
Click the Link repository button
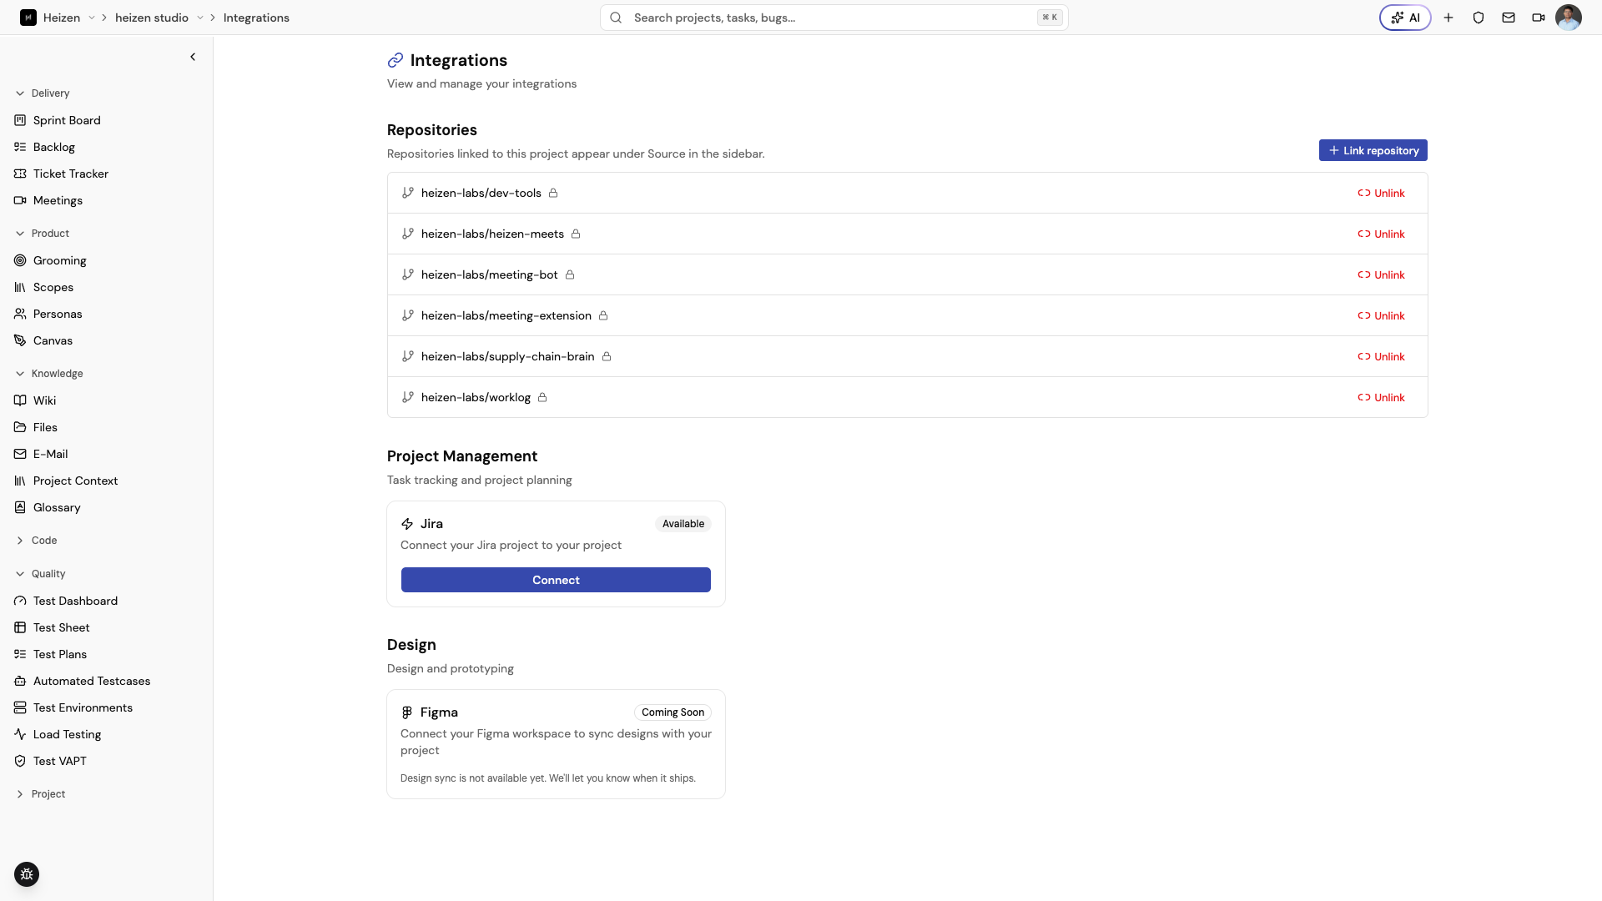pos(1373,150)
